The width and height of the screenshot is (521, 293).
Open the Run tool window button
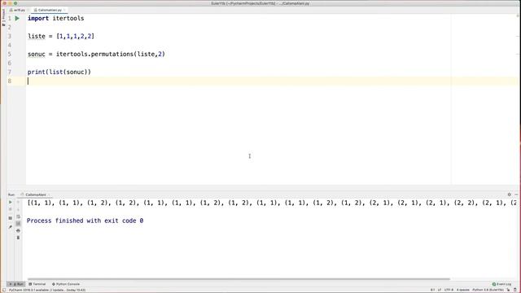point(16,284)
